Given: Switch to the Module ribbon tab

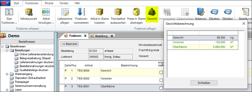Looking at the screenshot, I should coord(49,3).
